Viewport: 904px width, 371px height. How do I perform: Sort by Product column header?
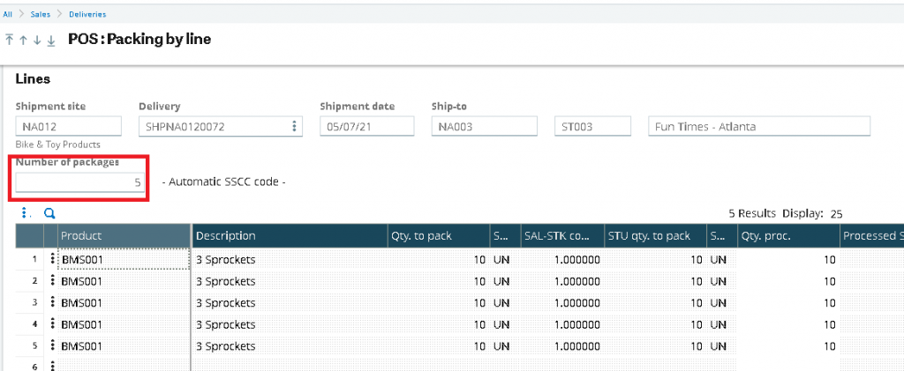click(x=124, y=235)
